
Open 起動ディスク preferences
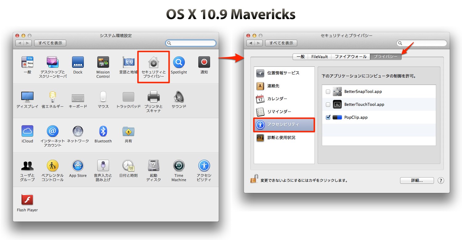[x=153, y=166]
